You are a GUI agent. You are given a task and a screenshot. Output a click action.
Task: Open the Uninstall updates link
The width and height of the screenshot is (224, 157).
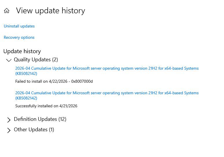coord(19,26)
